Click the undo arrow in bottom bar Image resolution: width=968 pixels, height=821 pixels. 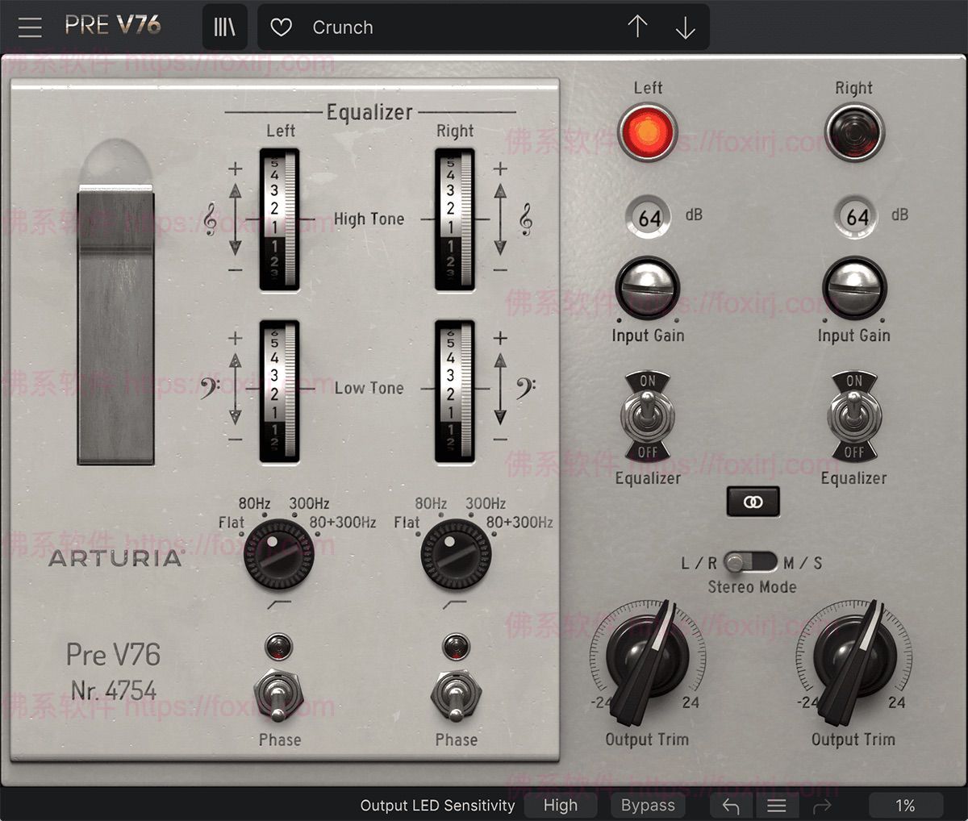(x=731, y=806)
